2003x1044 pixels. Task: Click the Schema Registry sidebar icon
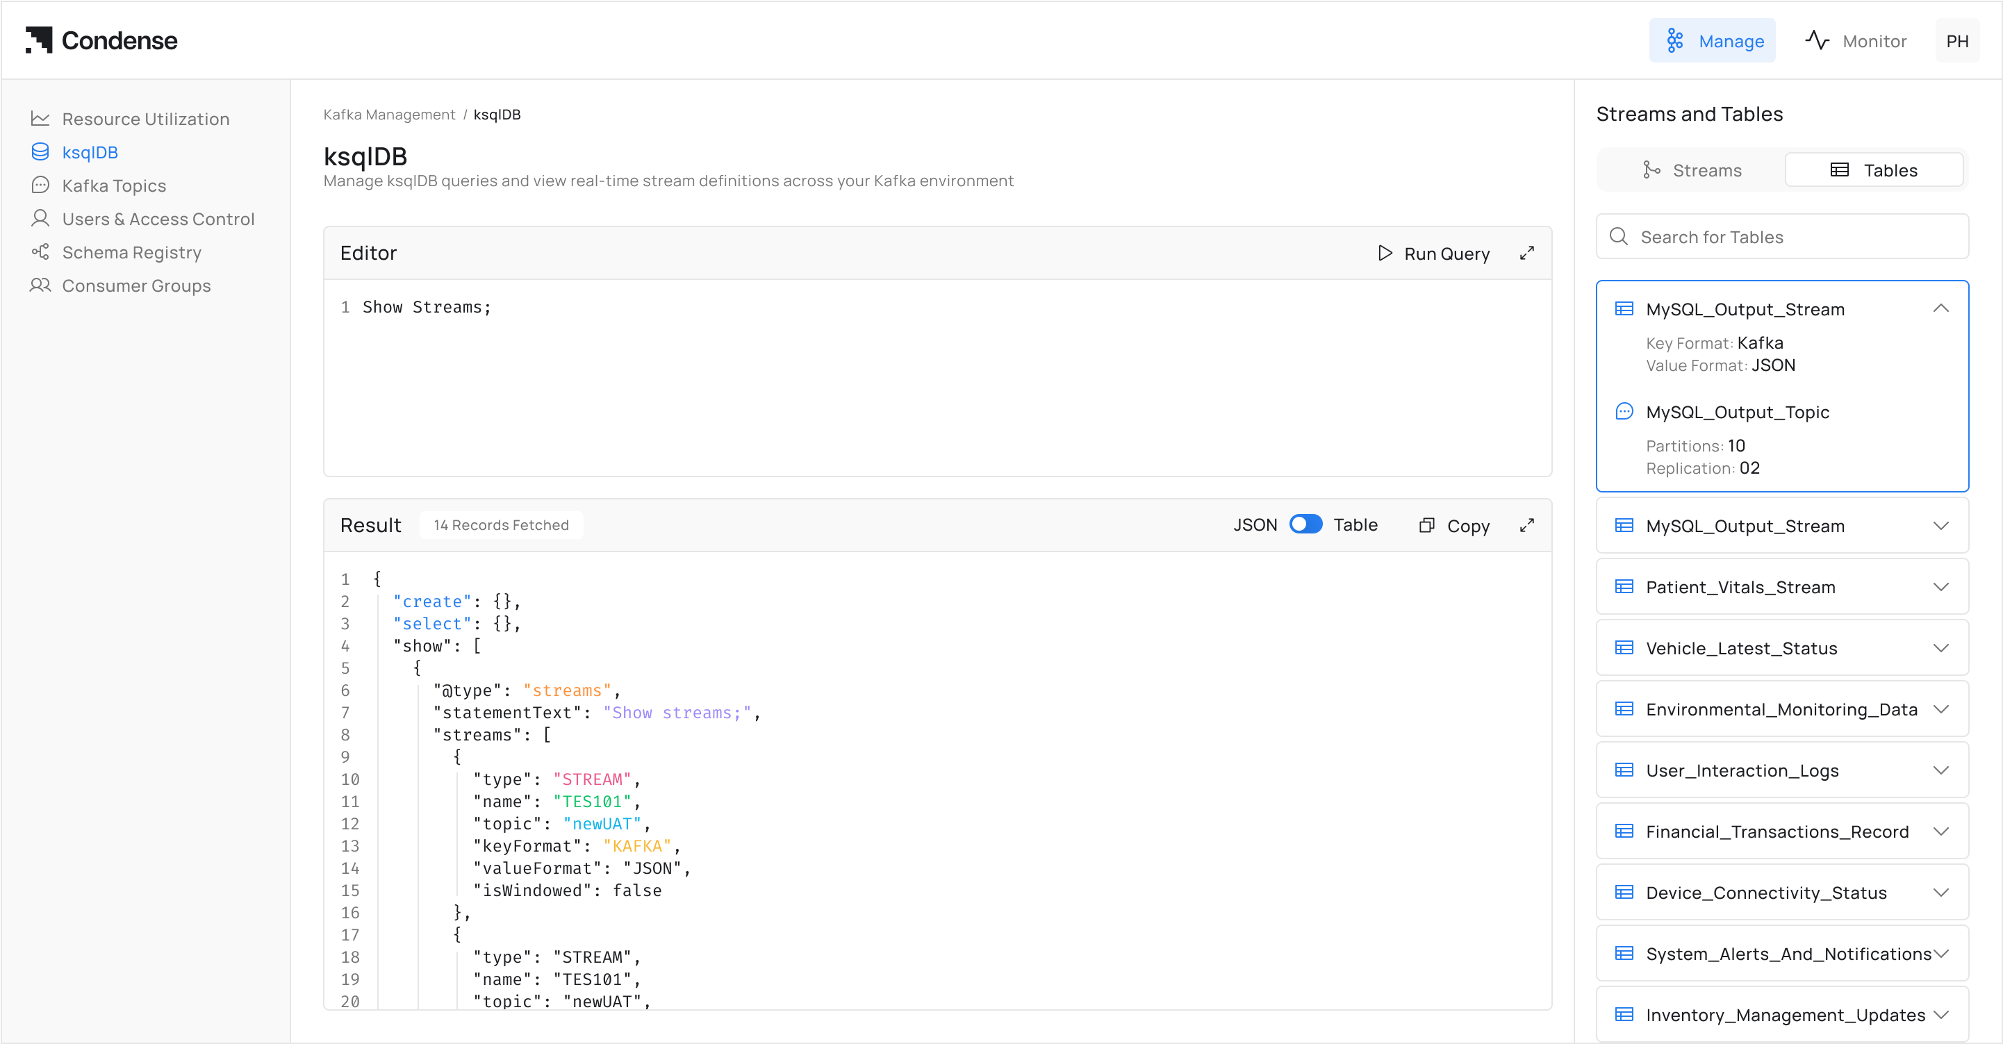coord(40,252)
